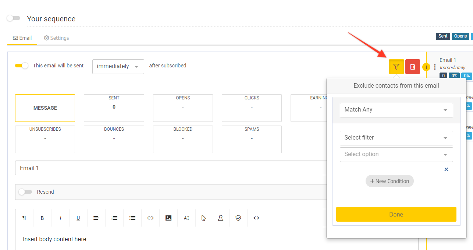The width and height of the screenshot is (473, 250).
Task: Click the Opens legend badge
Action: coord(460,36)
